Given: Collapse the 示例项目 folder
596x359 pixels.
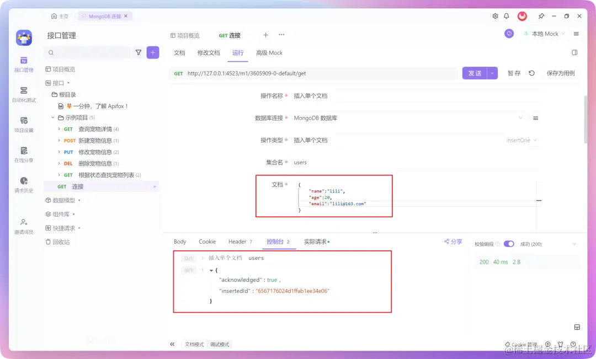Looking at the screenshot, I should (53, 117).
